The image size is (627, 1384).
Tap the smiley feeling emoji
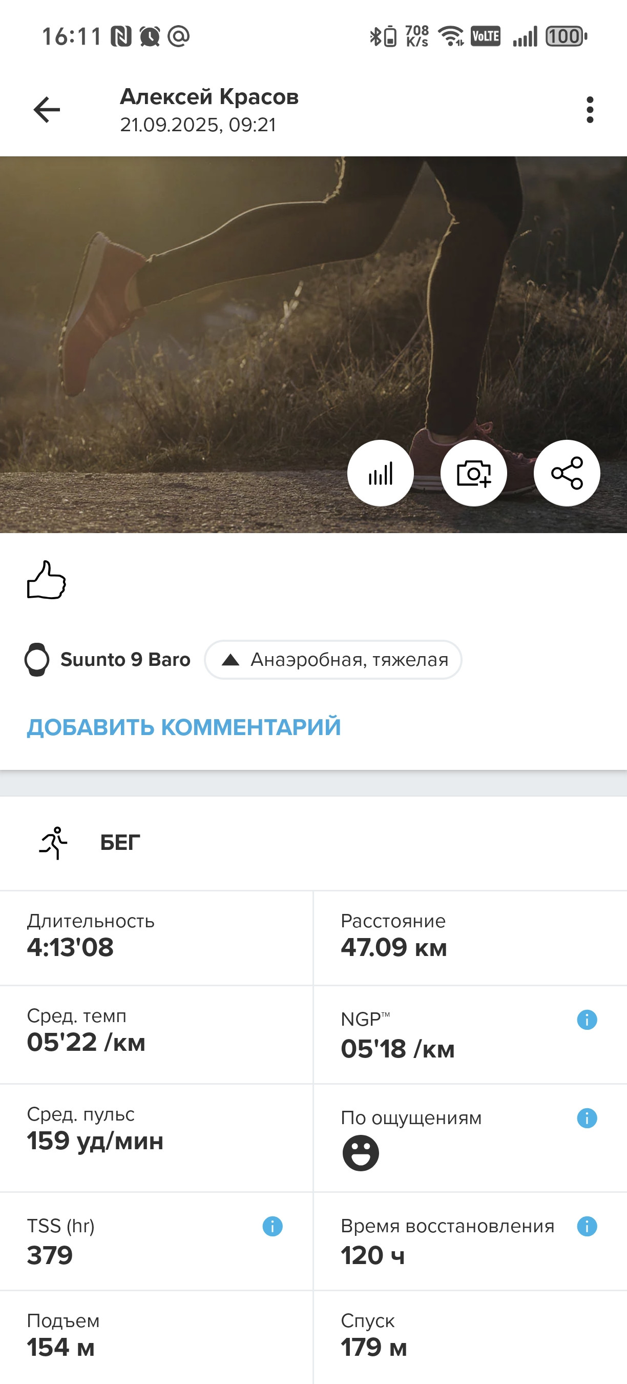pos(361,1153)
